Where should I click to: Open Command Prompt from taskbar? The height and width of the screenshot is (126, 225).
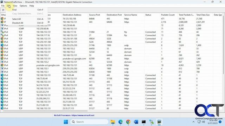point(144,122)
